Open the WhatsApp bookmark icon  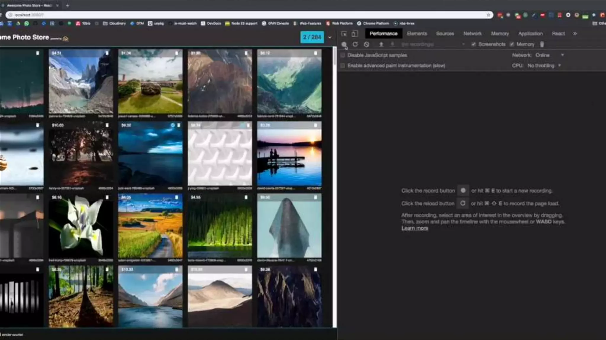27,23
